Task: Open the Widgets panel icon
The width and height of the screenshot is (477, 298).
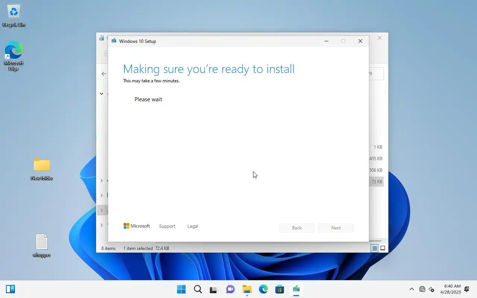Action: (x=10, y=289)
